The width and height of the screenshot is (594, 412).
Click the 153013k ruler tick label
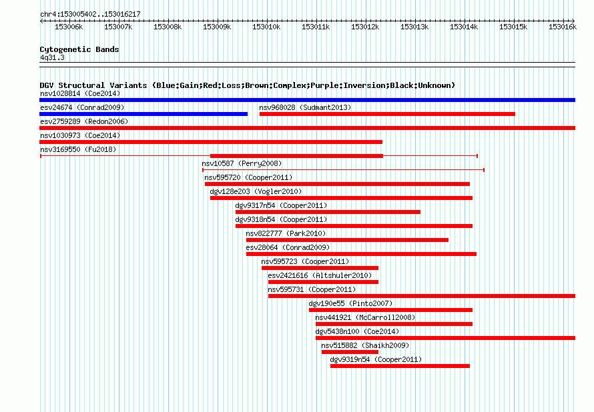tap(414, 27)
